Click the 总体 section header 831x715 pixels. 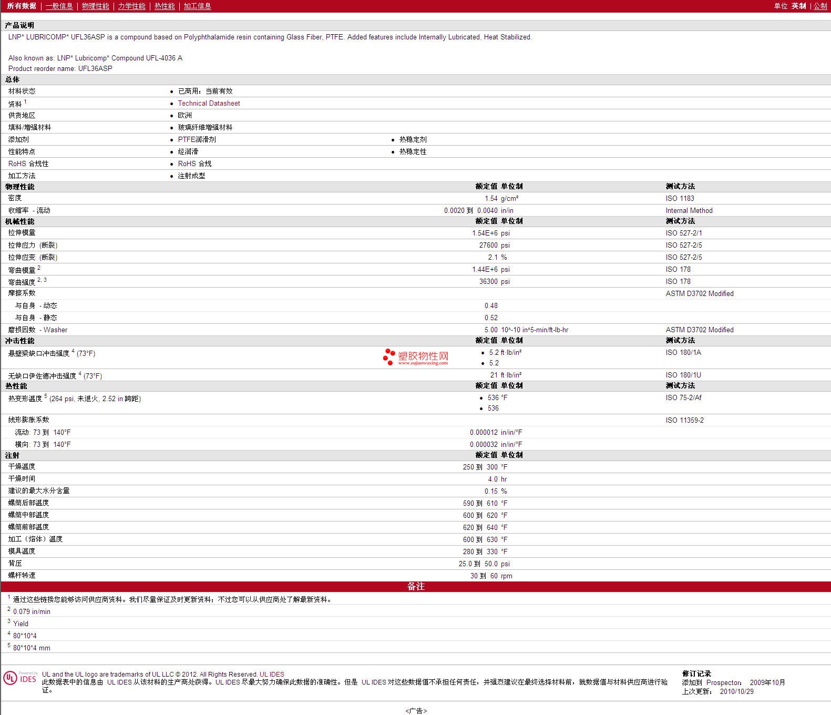[416, 79]
